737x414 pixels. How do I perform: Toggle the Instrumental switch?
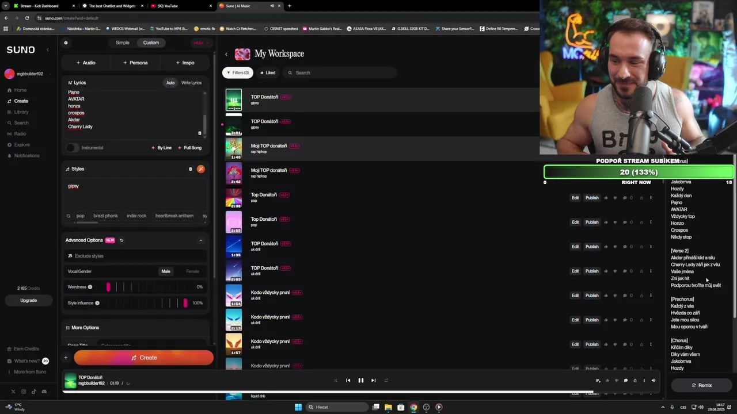pyautogui.click(x=71, y=148)
